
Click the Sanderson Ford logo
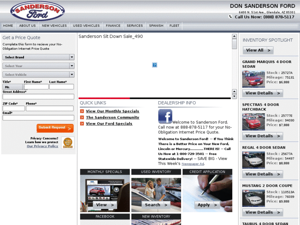pos(38,11)
